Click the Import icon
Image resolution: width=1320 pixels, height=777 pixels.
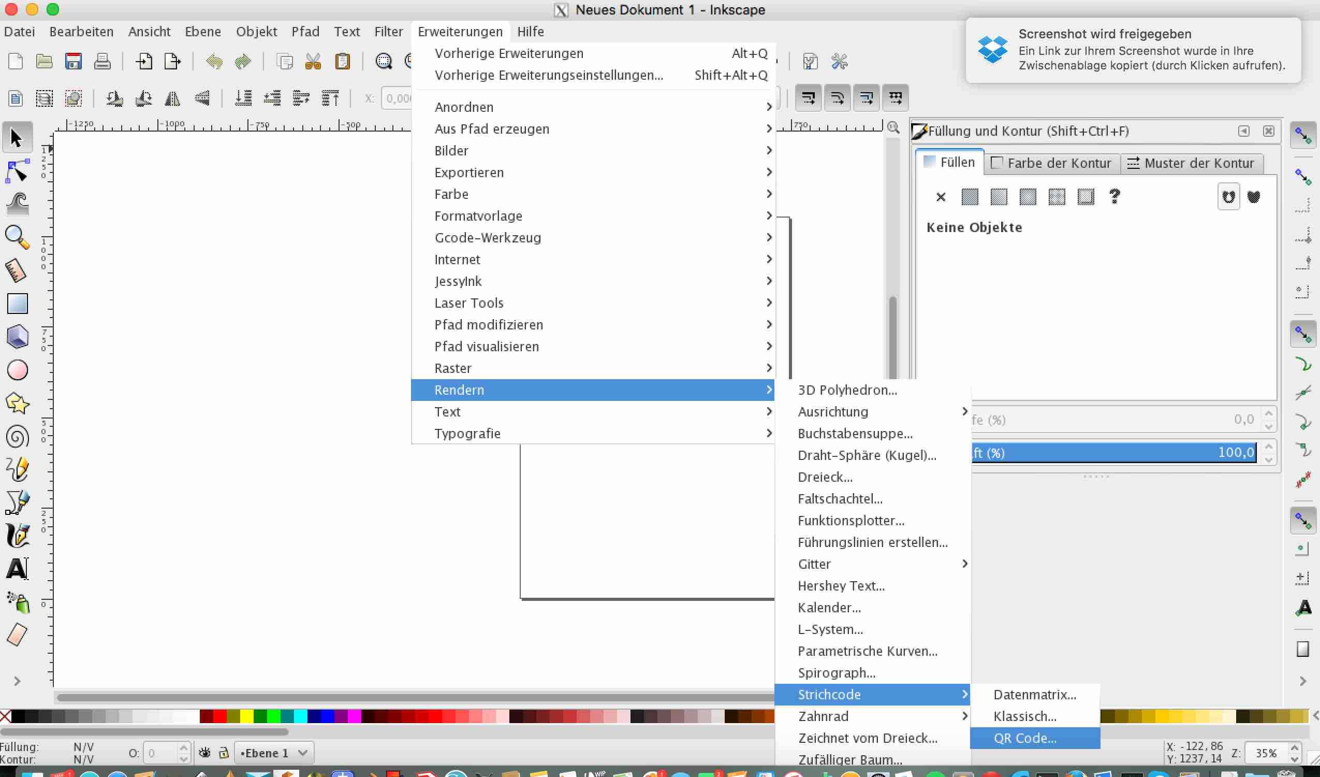pyautogui.click(x=143, y=61)
